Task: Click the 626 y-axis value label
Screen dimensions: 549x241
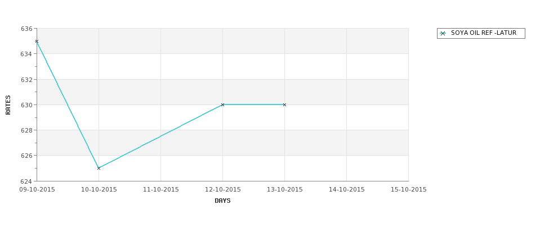Action: (x=26, y=156)
